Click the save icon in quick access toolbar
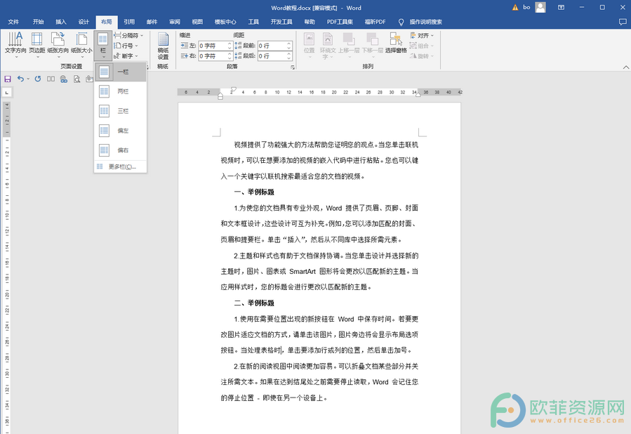 (8, 79)
